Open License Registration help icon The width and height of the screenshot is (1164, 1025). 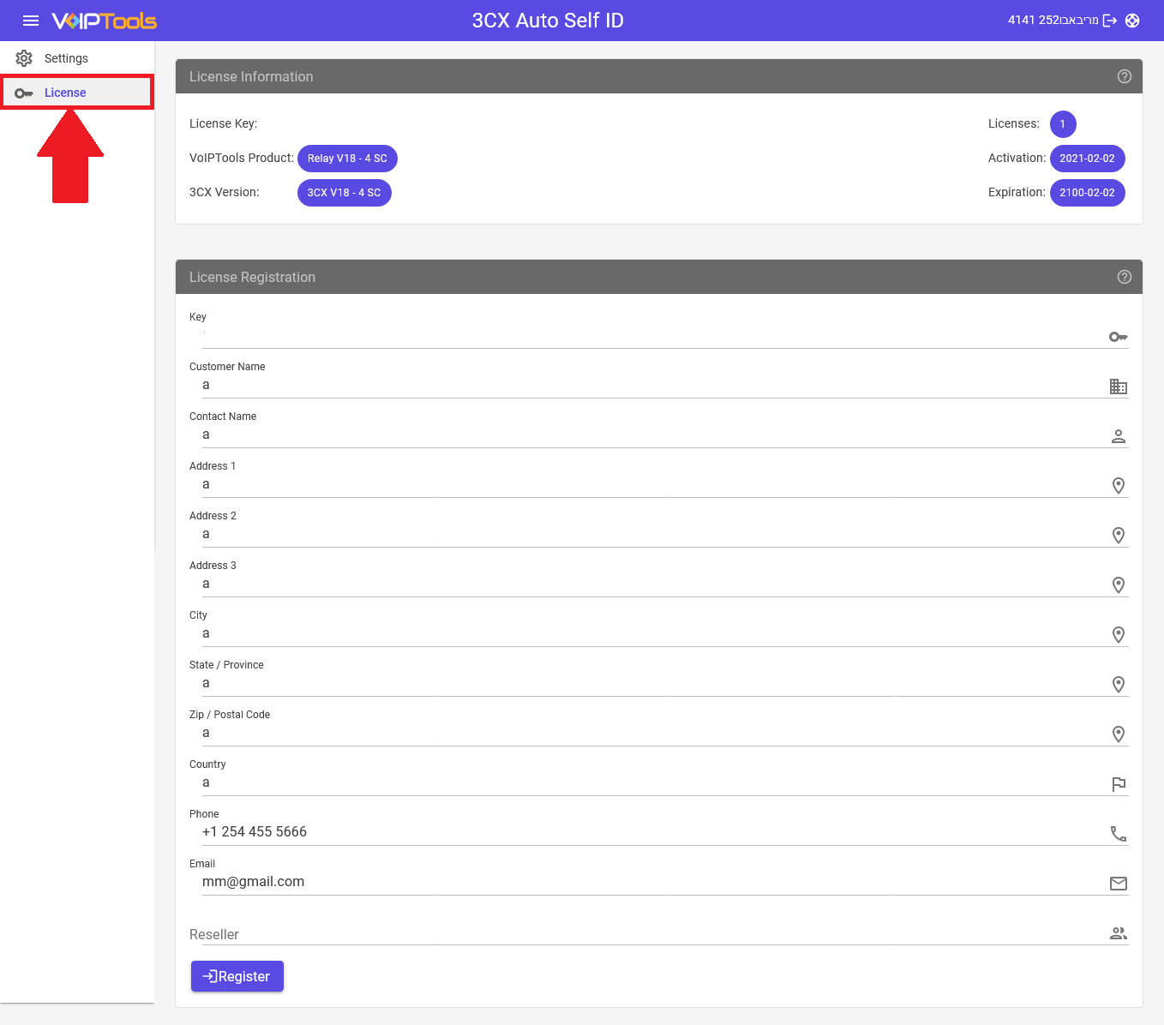[1125, 277]
